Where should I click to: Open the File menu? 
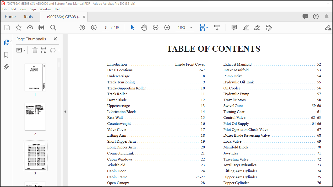pyautogui.click(x=5, y=9)
